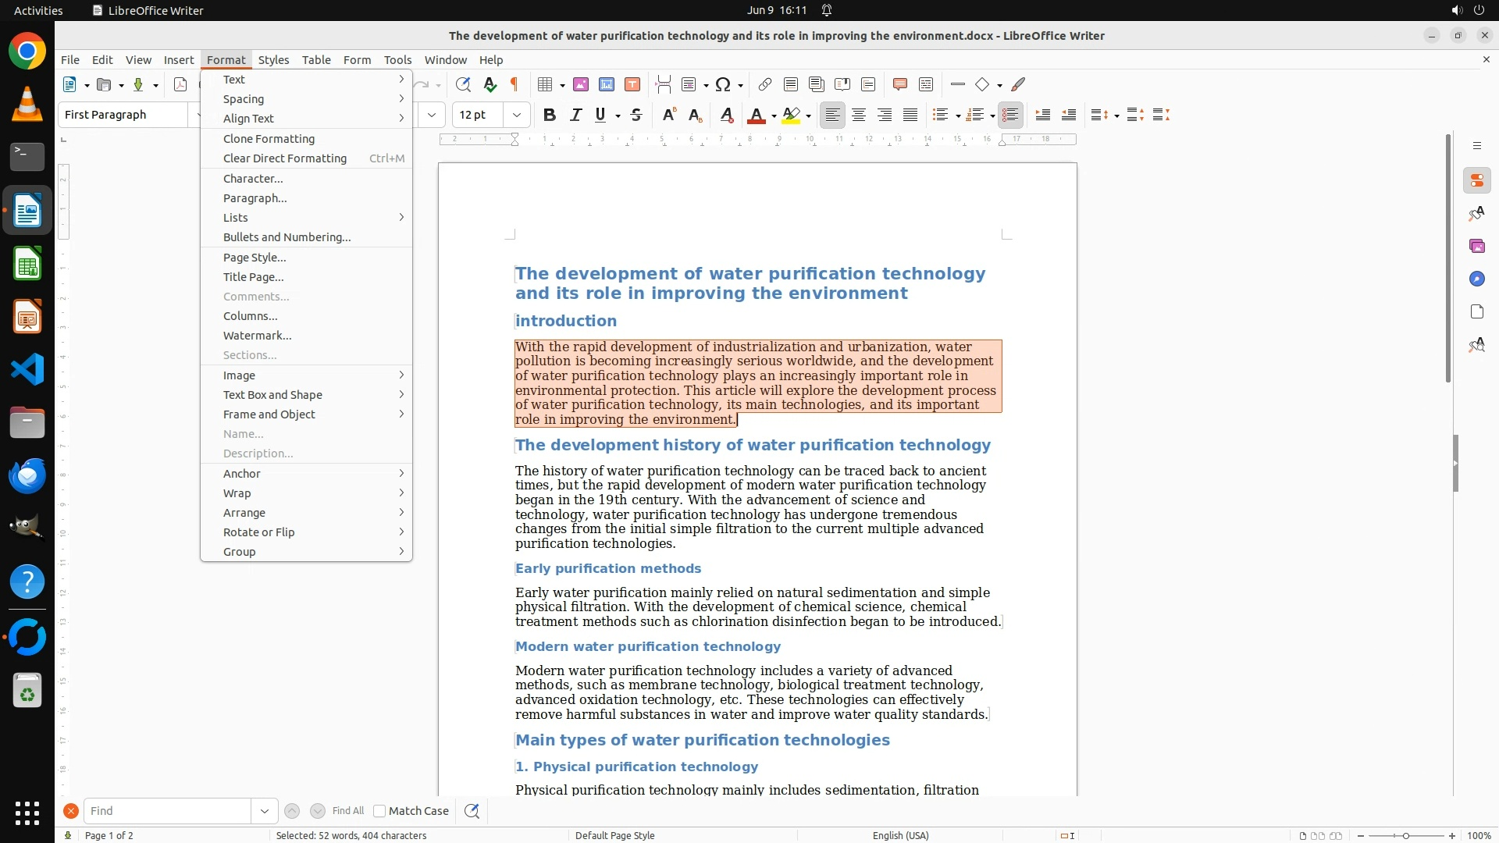Open the Navigator compass icon in sidebar
Screen dimensions: 1499x843
1476,279
